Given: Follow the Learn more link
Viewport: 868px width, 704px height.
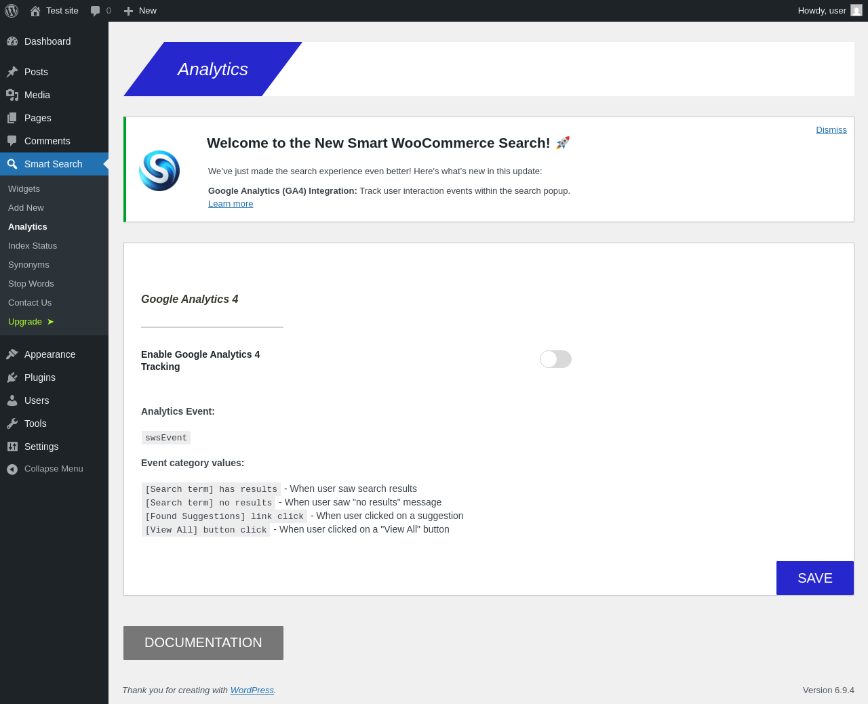Looking at the screenshot, I should click(x=231, y=204).
